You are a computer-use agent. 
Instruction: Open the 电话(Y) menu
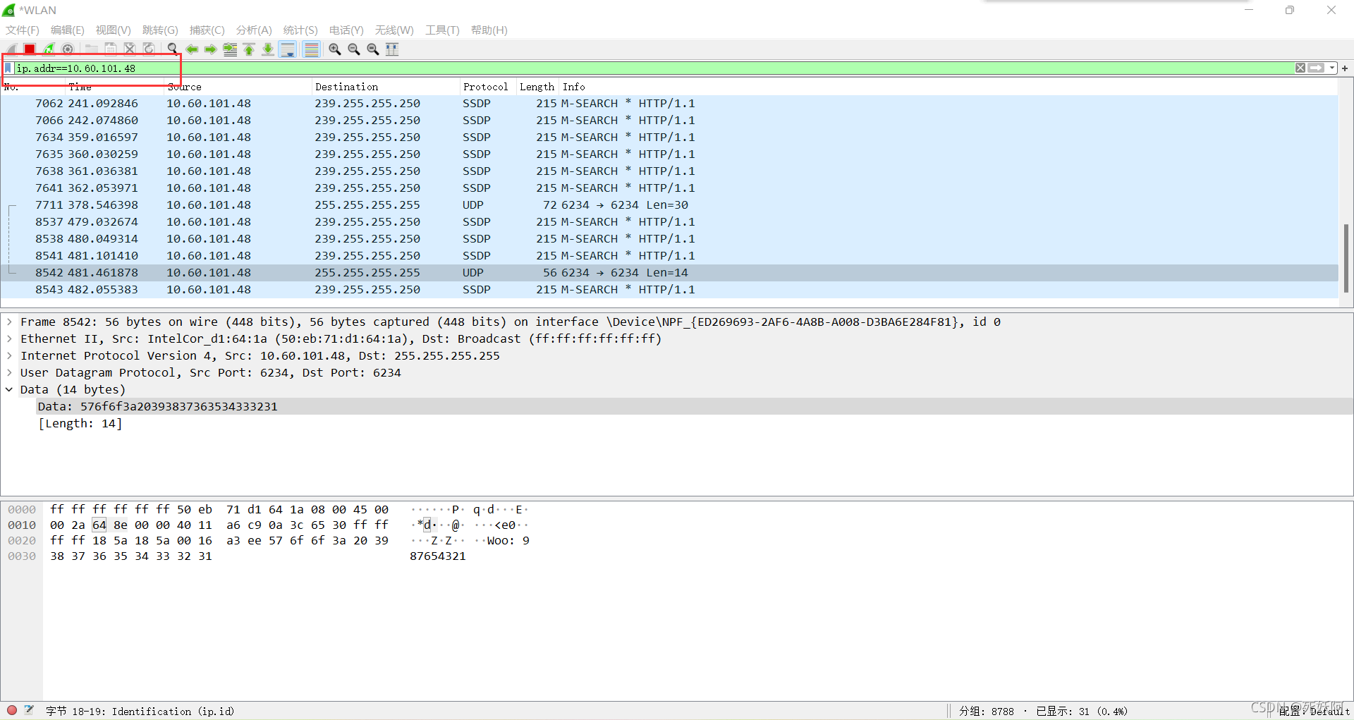tap(346, 30)
